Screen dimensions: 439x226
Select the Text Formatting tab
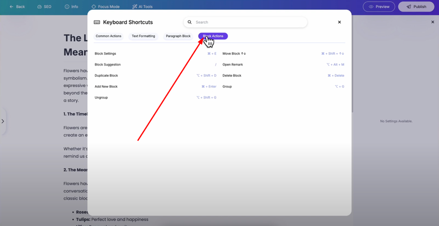click(143, 36)
